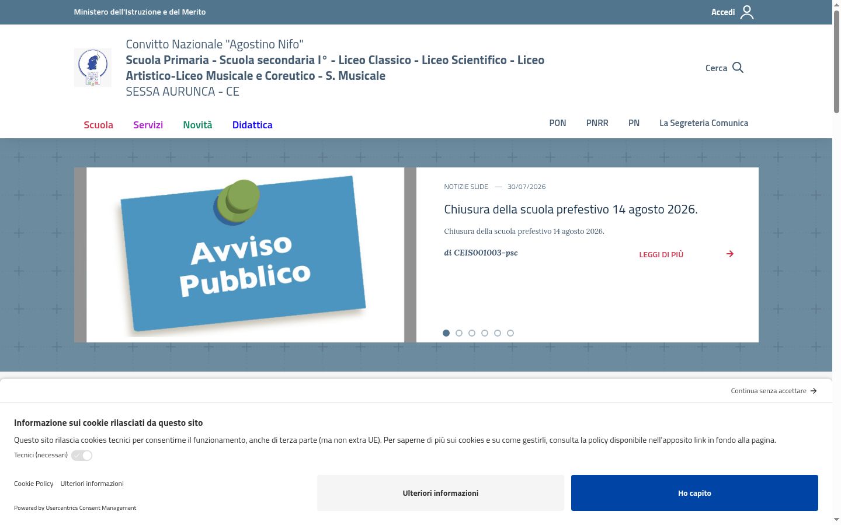The image size is (841, 525).
Task: Click the Avviso Pubblico slide image
Action: pos(245,255)
